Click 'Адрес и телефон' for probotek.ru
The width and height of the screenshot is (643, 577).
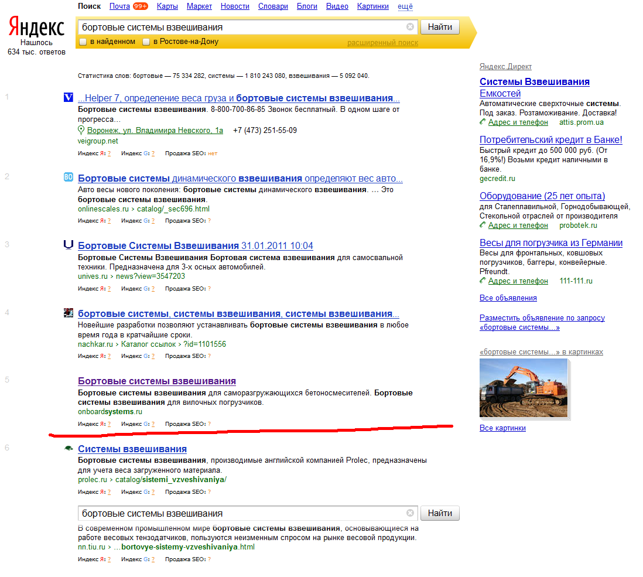pos(518,225)
